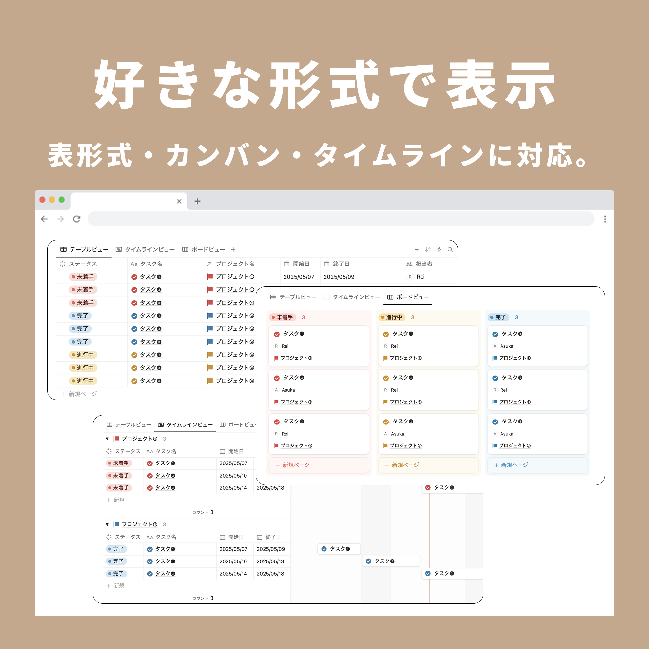649x649 pixels.
Task: Toggle orange check of first 進行中 card
Action: pyautogui.click(x=386, y=334)
